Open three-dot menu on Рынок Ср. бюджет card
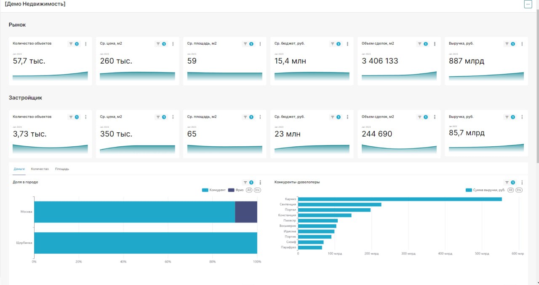Screen dimensions: 539x285 click(x=347, y=44)
